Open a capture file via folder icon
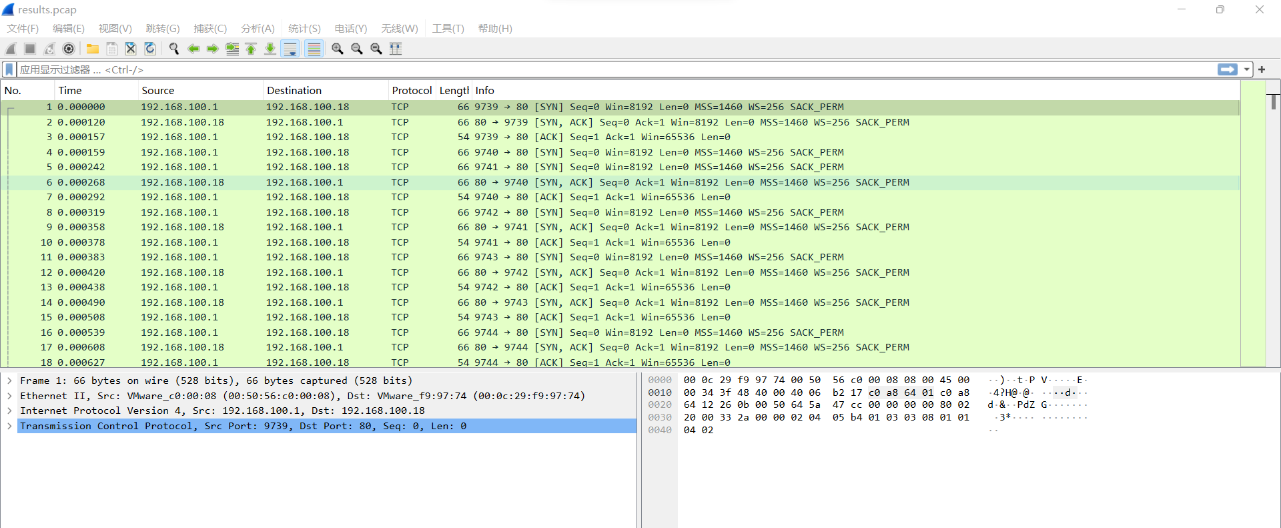The height and width of the screenshot is (528, 1281). [93, 49]
